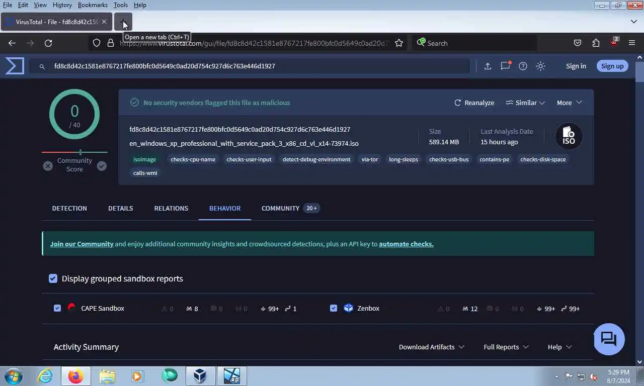The width and height of the screenshot is (644, 386).
Task: Bookmark this page with the star icon
Action: pyautogui.click(x=399, y=43)
